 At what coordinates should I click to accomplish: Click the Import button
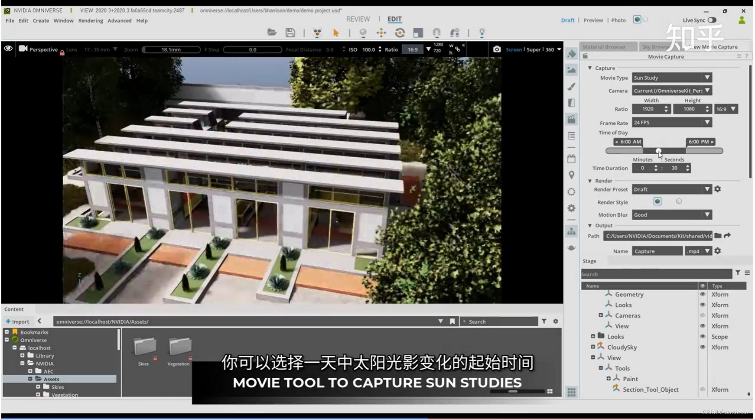pyautogui.click(x=17, y=322)
